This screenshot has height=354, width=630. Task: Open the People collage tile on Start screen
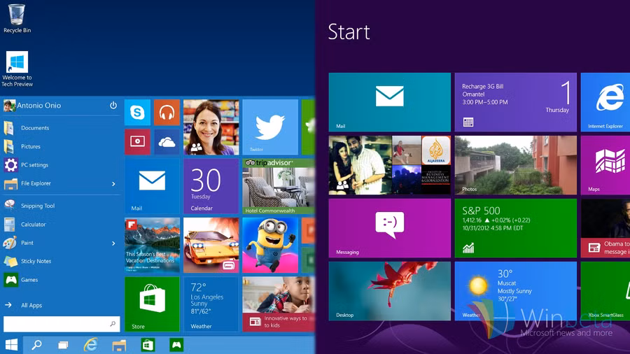(x=390, y=165)
